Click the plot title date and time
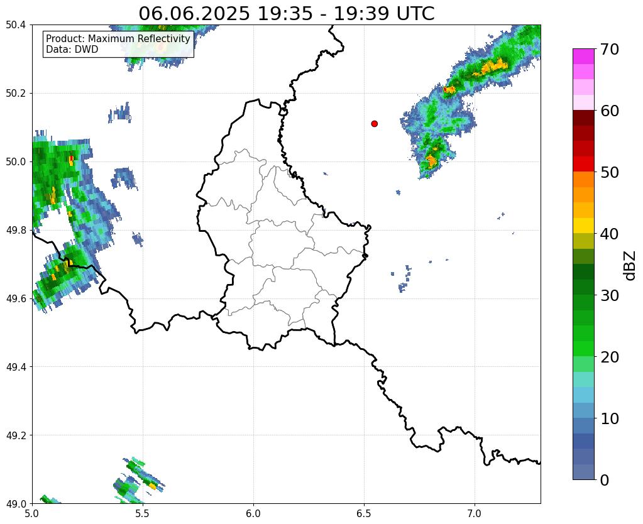Image resolution: width=643 pixels, height=524 pixels. [286, 14]
